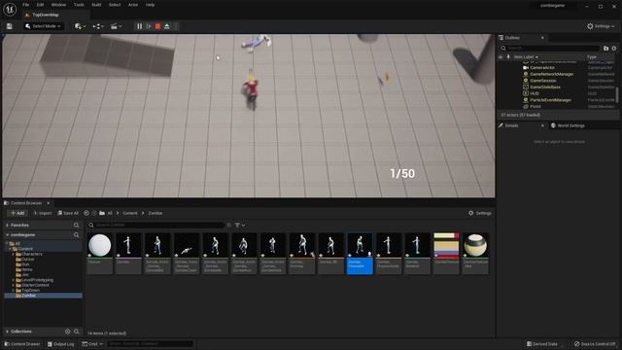Select GameNetworkManager in the Outliner
The height and width of the screenshot is (350, 622).
(x=551, y=74)
